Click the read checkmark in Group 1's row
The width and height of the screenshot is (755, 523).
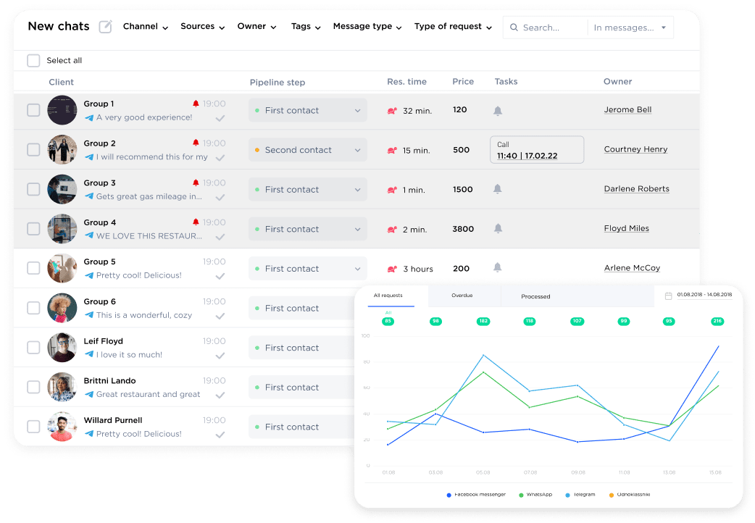pos(220,117)
